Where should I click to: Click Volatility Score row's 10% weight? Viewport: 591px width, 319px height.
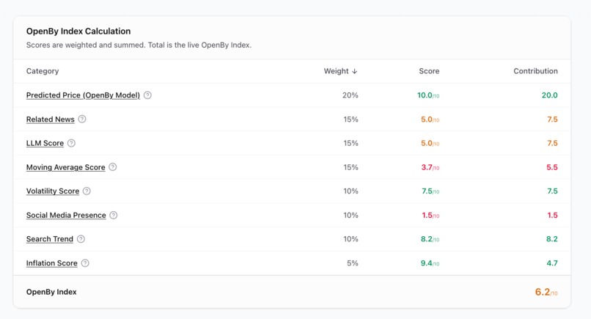[x=350, y=191]
